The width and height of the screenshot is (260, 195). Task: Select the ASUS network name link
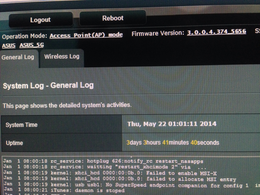(9, 45)
